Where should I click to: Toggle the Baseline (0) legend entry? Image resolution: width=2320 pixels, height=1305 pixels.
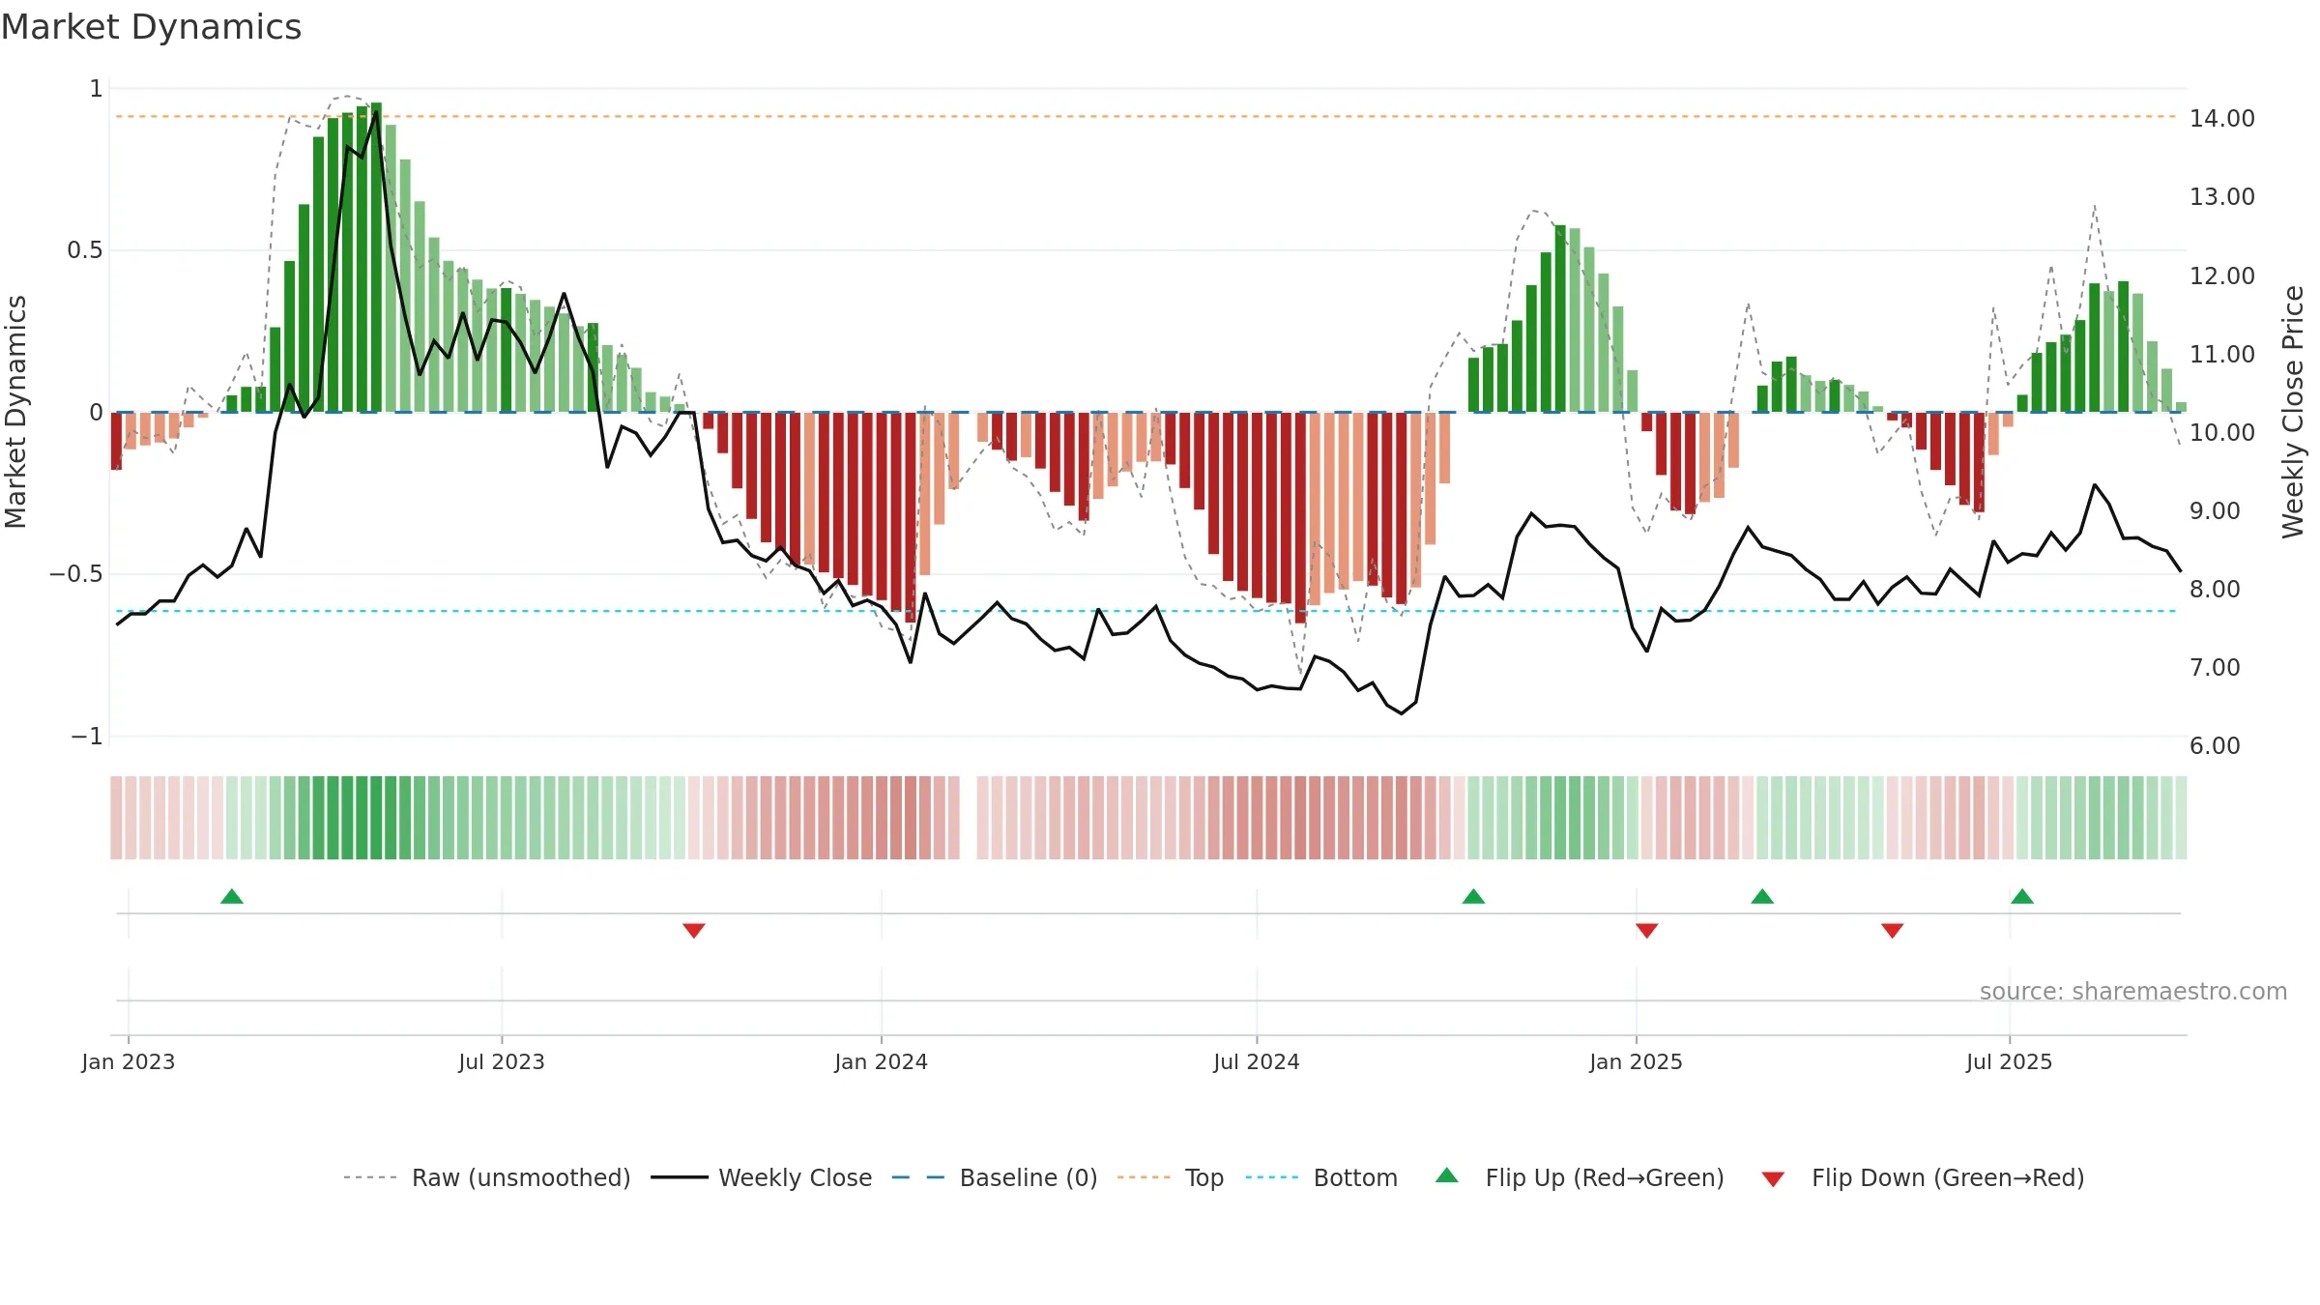994,1177
